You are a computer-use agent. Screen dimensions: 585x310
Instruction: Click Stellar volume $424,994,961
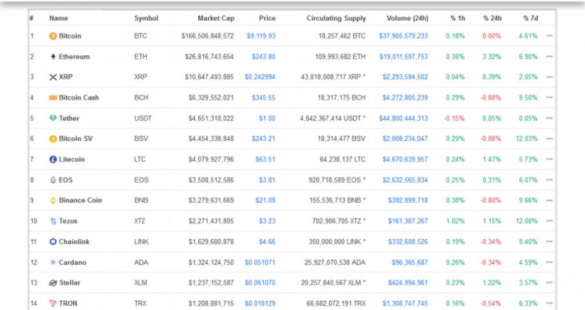[x=408, y=283]
